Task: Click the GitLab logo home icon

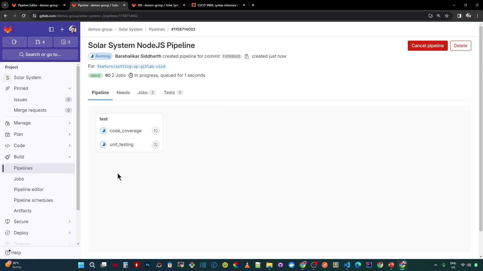Action: pos(8,29)
